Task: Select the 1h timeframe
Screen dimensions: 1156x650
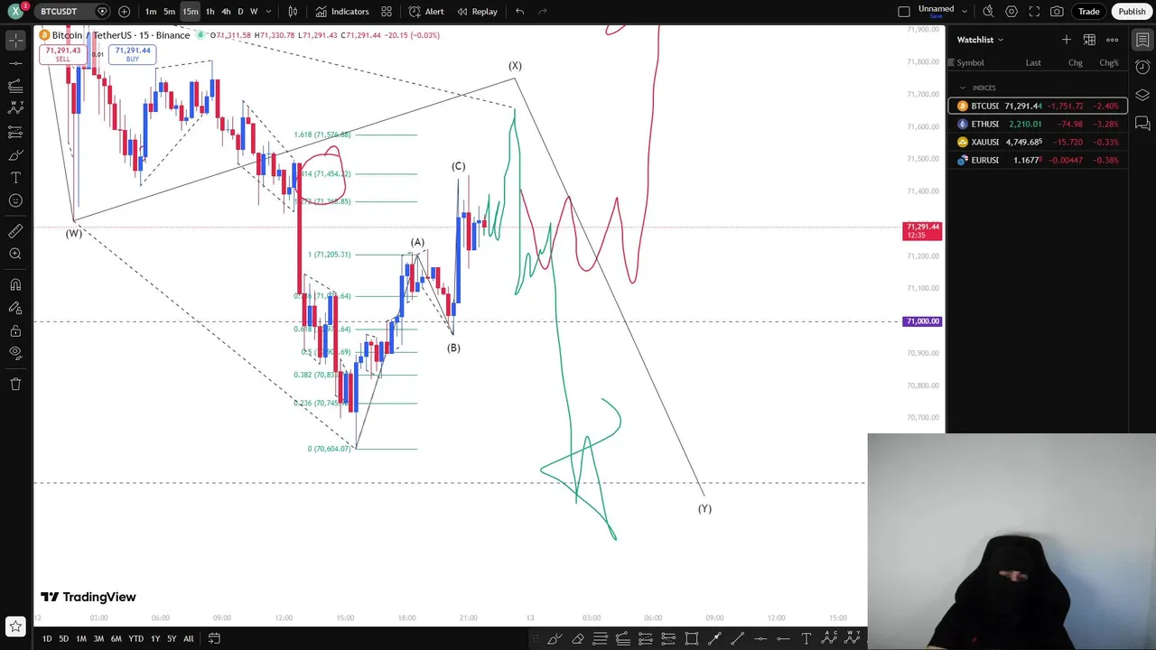Action: pos(210,12)
